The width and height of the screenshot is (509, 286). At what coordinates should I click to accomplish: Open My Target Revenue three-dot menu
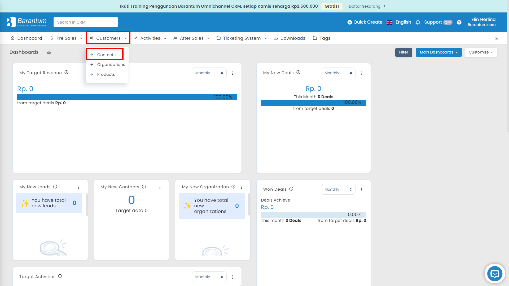[x=232, y=73]
